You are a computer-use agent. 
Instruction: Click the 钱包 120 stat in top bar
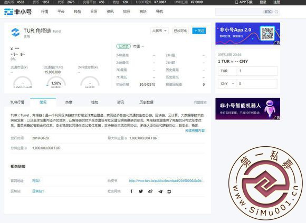click(120, 2)
